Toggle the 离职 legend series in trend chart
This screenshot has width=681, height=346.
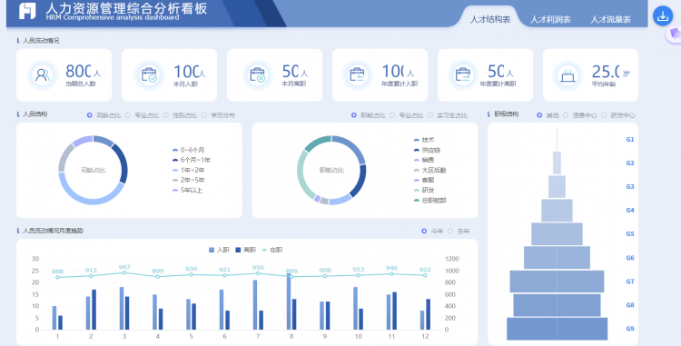coord(245,250)
